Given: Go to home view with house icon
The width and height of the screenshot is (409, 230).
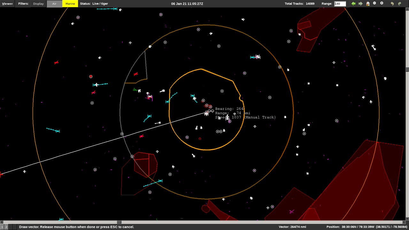Looking at the screenshot, I should pyautogui.click(x=368, y=4).
